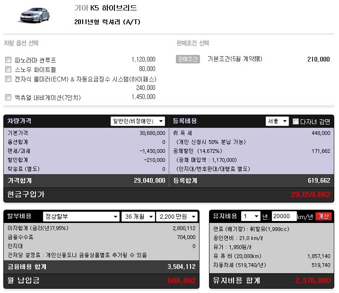
Task: Enable 전자식 룸미러(ECM) 하이패스 option
Action: [8, 79]
